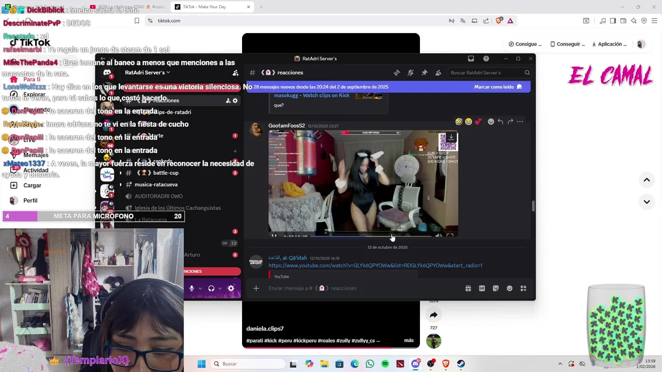Download the embedded video in Discord
This screenshot has width=662, height=372.
[451, 137]
